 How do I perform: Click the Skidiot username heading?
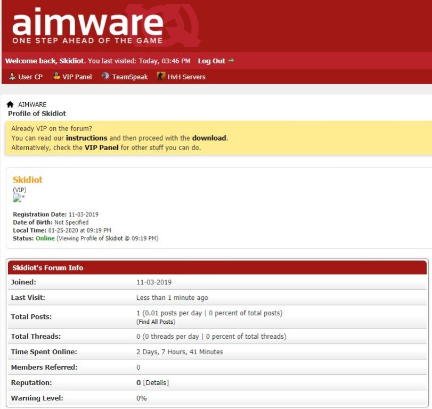[x=27, y=180]
